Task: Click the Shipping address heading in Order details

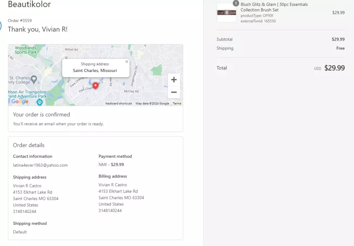Action: (29, 177)
